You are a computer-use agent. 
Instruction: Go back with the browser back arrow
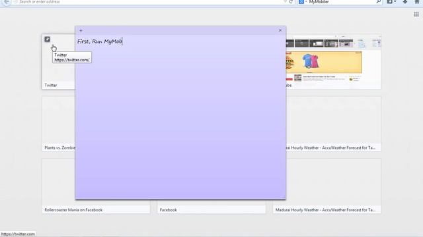point(7,2)
